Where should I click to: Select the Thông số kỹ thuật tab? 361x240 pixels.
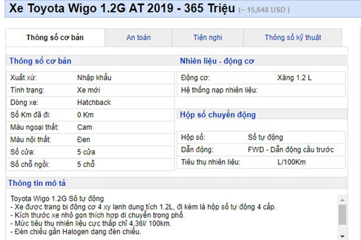293,38
